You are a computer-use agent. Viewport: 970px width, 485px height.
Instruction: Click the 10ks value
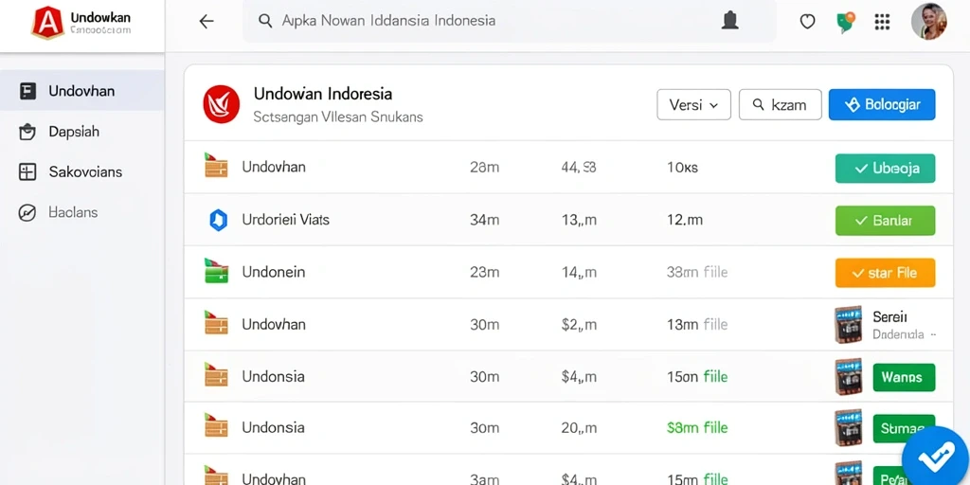point(682,167)
